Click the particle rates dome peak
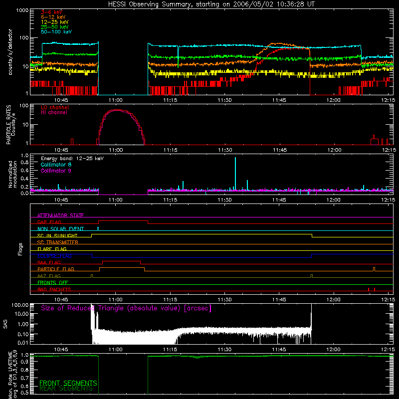This screenshot has height=399, width=399. click(x=117, y=110)
